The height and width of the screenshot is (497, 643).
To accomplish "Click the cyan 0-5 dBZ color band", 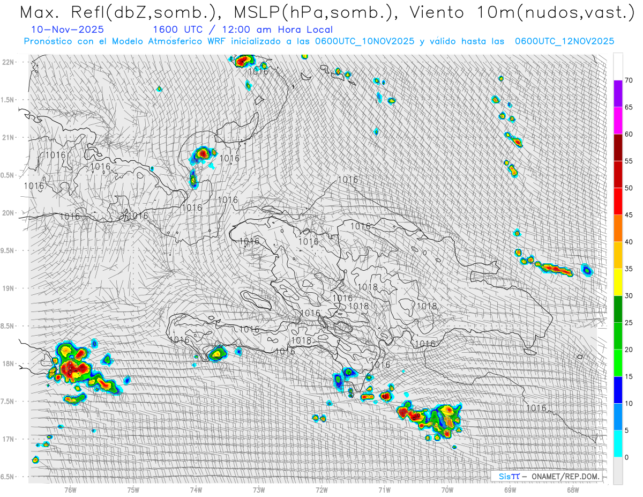I will click(618, 444).
